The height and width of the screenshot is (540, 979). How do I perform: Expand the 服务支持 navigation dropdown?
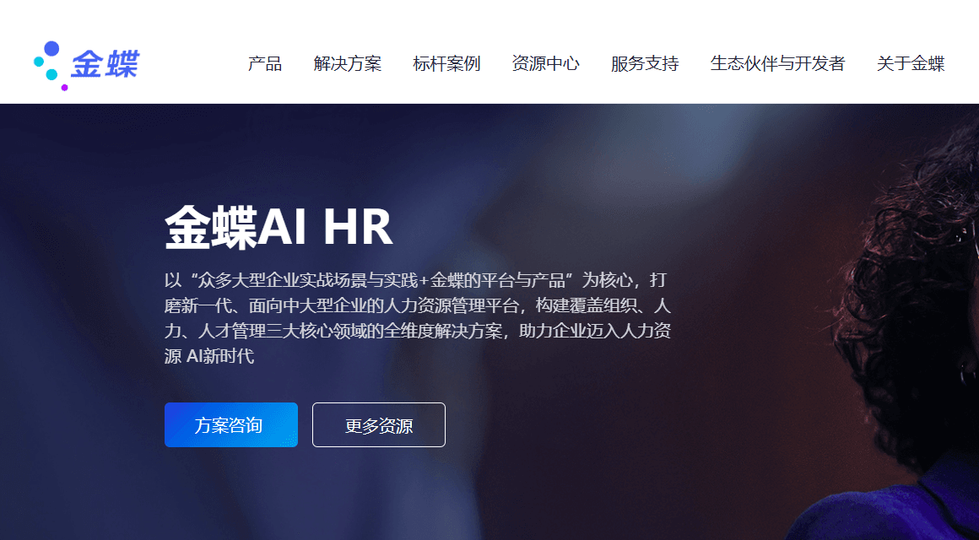(644, 63)
